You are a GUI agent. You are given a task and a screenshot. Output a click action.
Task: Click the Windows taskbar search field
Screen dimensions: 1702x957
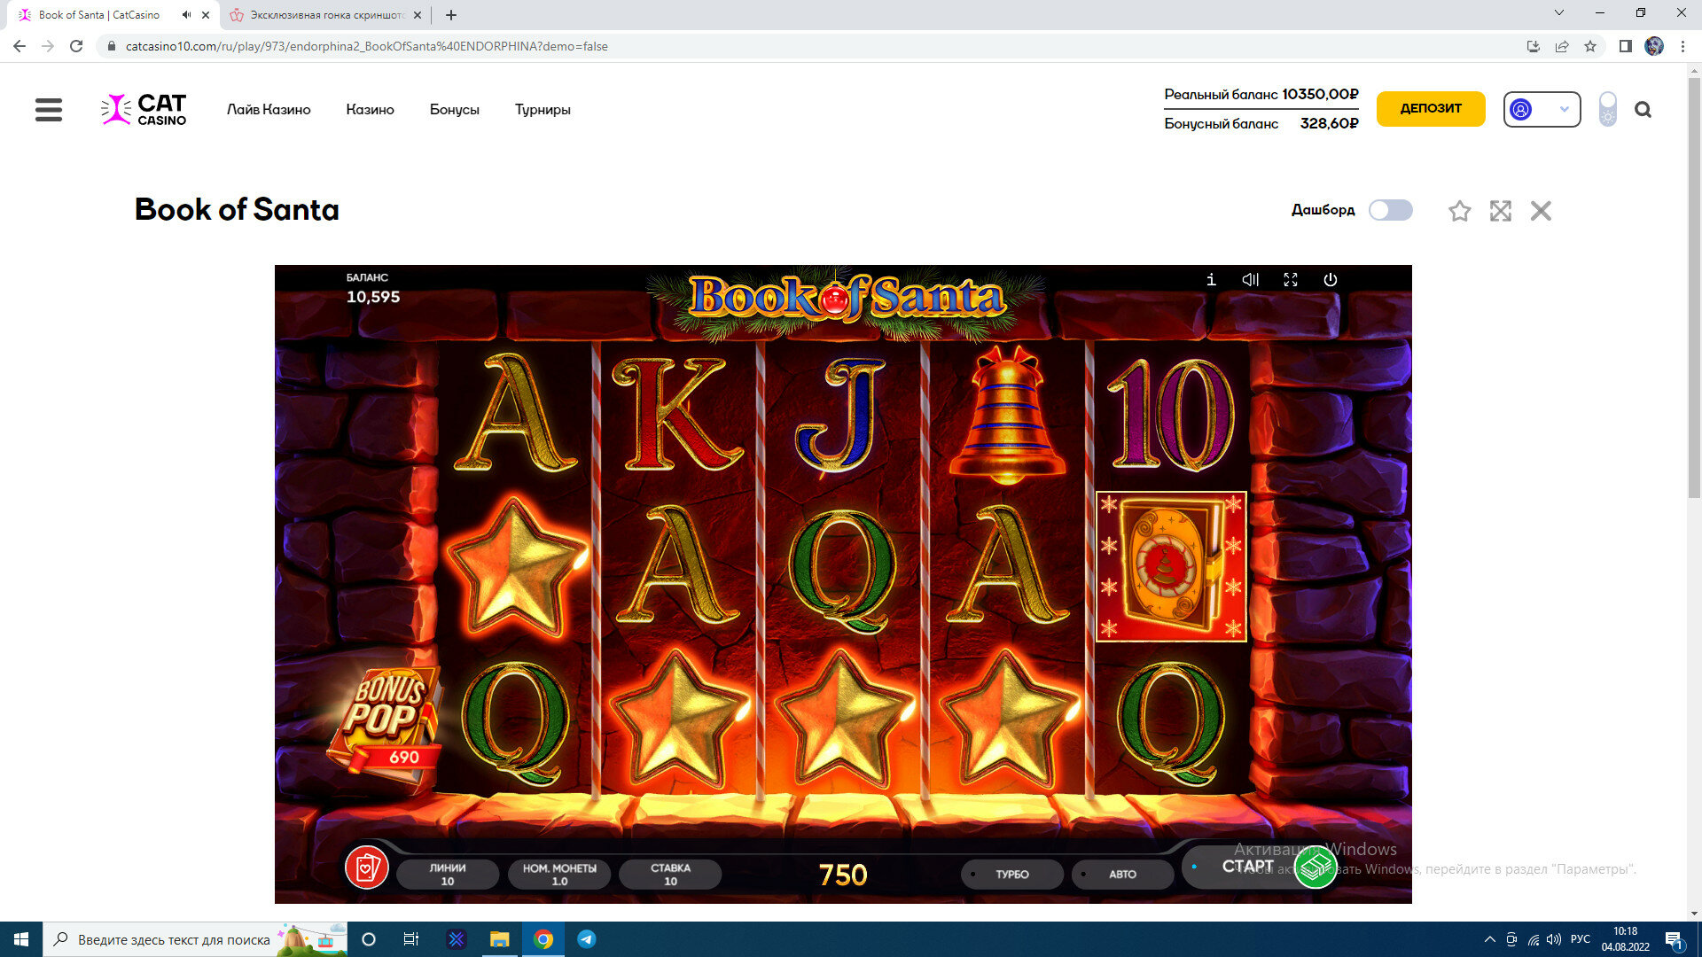click(174, 939)
